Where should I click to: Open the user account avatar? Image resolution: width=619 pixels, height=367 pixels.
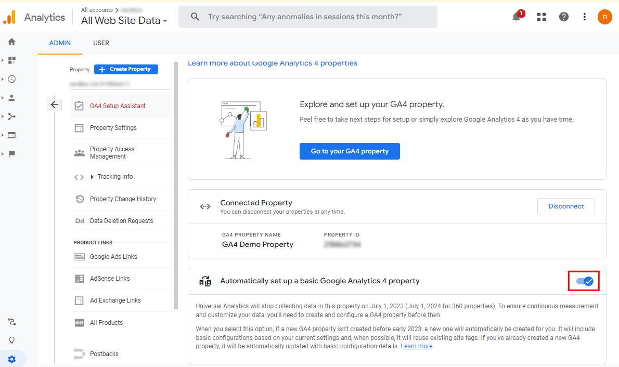tap(604, 17)
